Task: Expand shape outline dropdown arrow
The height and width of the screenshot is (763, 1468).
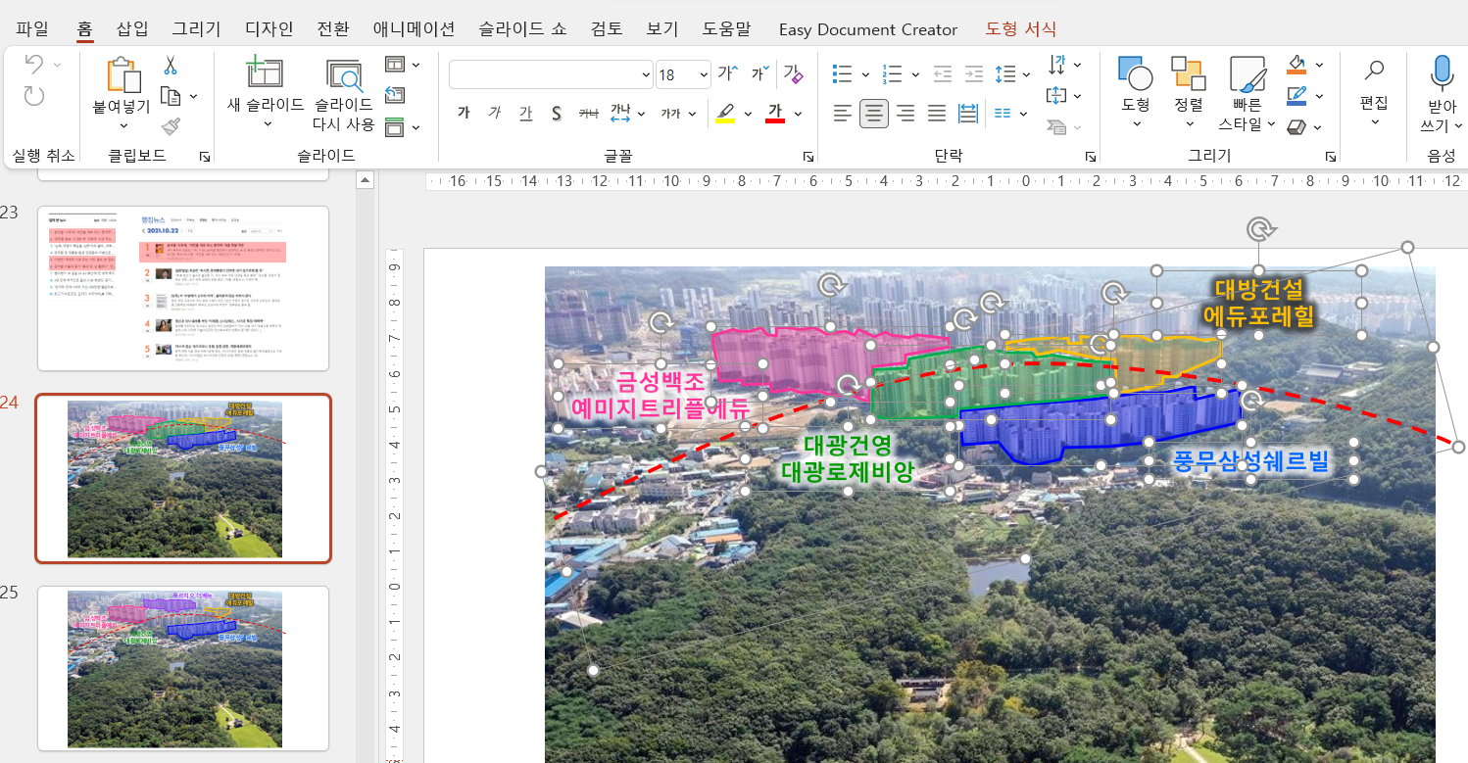Action: point(1319,96)
